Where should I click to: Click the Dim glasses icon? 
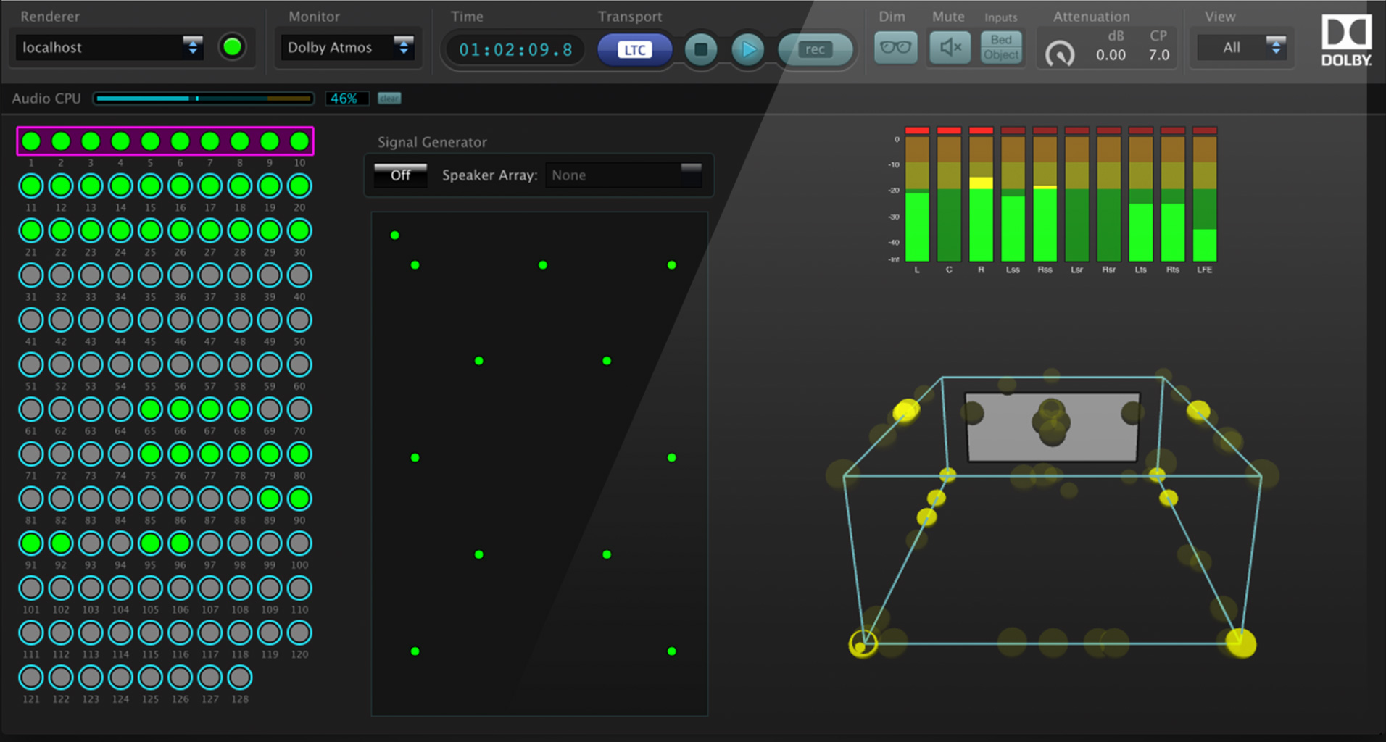coord(895,47)
